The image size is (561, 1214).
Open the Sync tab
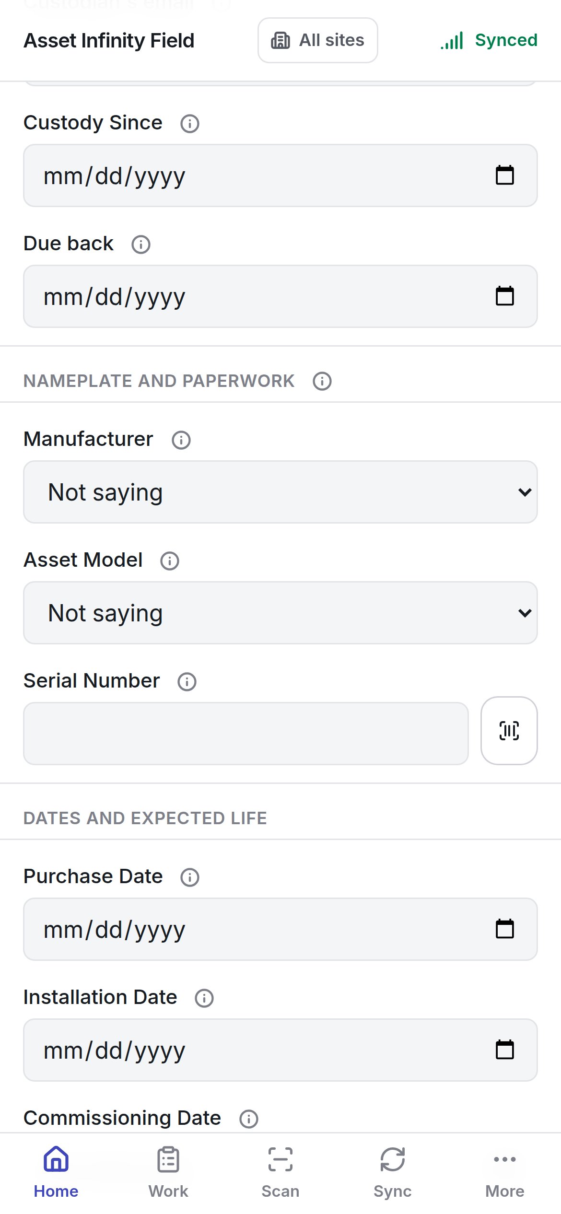pos(393,1172)
